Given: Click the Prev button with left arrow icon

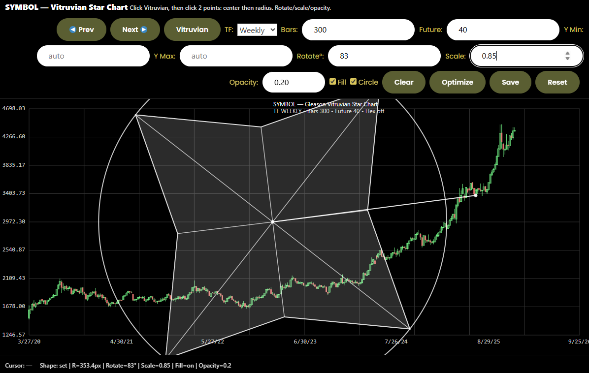Looking at the screenshot, I should [82, 30].
